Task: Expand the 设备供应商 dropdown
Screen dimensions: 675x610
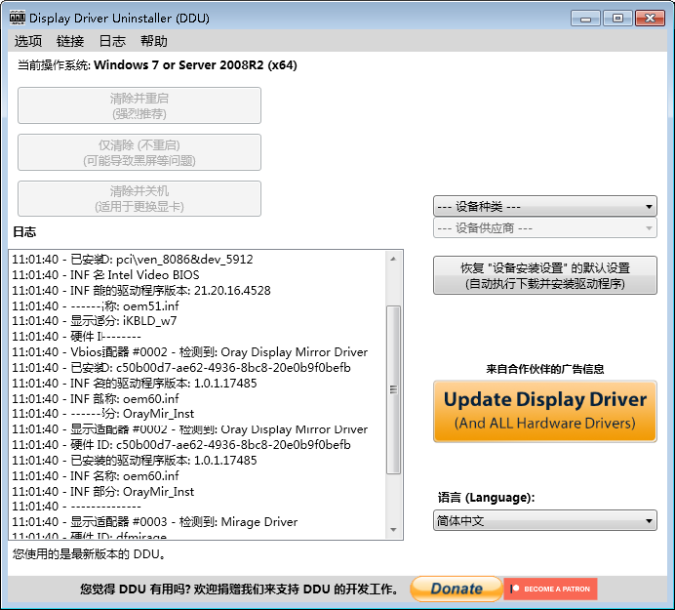Action: click(545, 227)
